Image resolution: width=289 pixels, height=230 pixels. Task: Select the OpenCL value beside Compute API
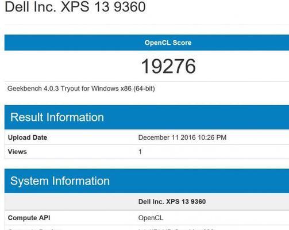pyautogui.click(x=151, y=218)
